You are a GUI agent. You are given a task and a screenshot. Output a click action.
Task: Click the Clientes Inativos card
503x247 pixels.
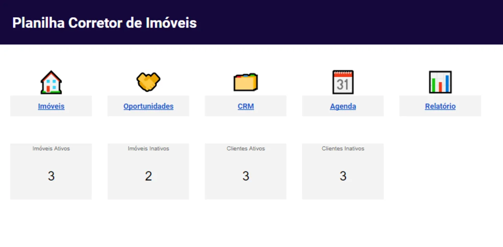343,171
